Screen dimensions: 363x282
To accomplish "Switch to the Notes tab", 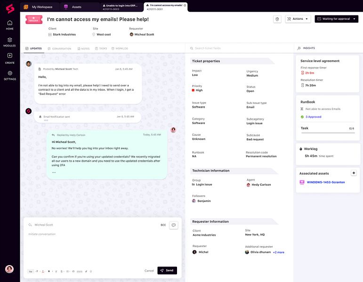I will click(x=84, y=48).
